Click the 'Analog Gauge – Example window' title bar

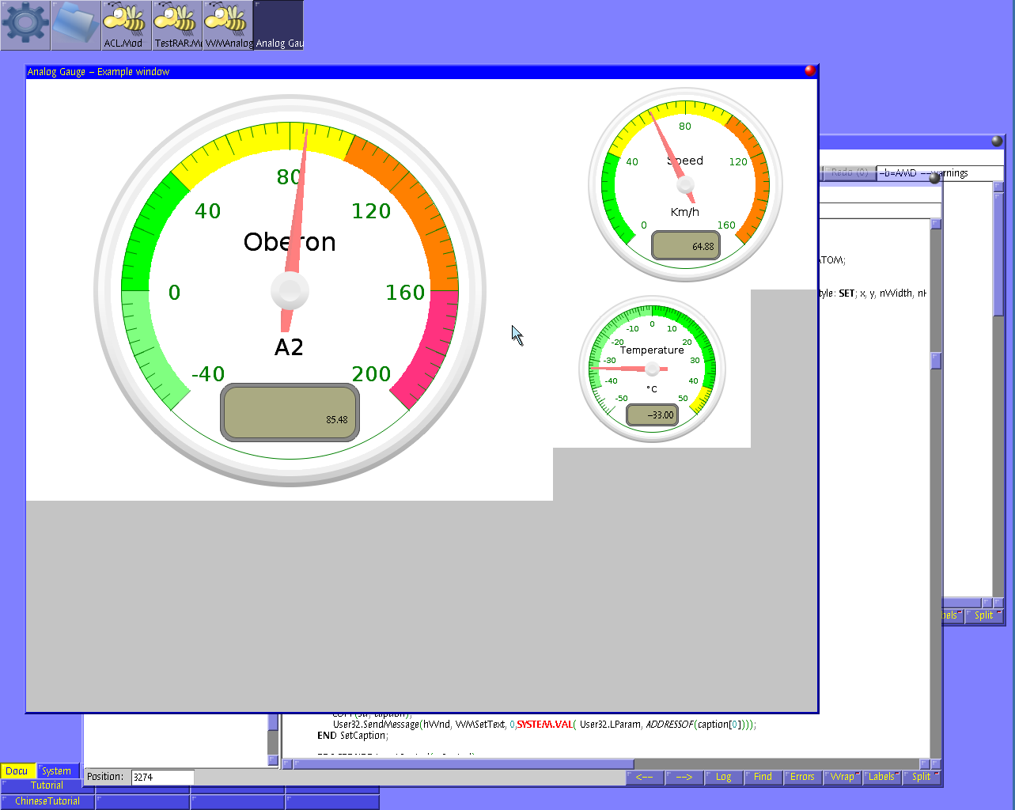tap(422, 71)
